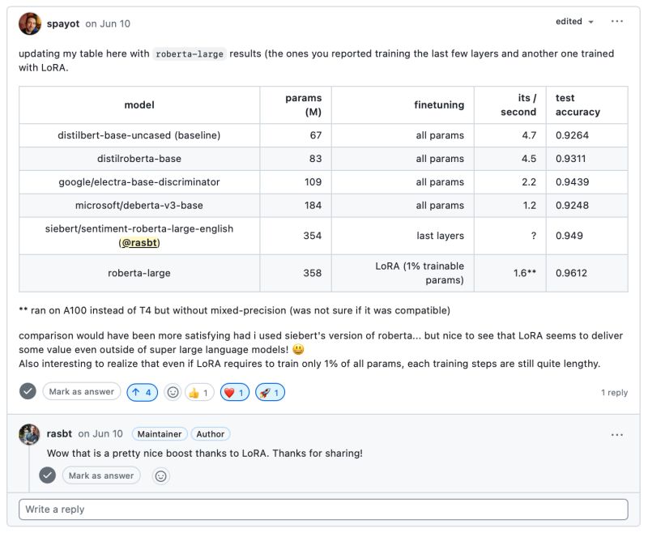Screen dimensions: 648x537
Task: Click Mark as answer on rasbt's reply
Action: pos(100,475)
